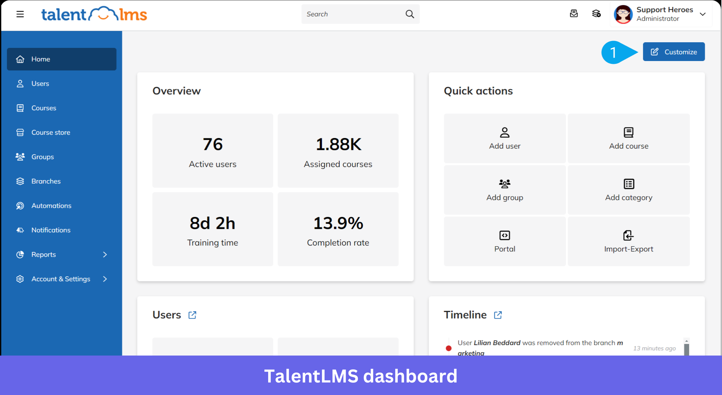Open the Portal quick action
Screen dimensions: 722x395
point(505,241)
